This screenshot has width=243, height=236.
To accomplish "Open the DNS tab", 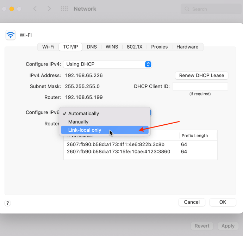I will (92, 47).
